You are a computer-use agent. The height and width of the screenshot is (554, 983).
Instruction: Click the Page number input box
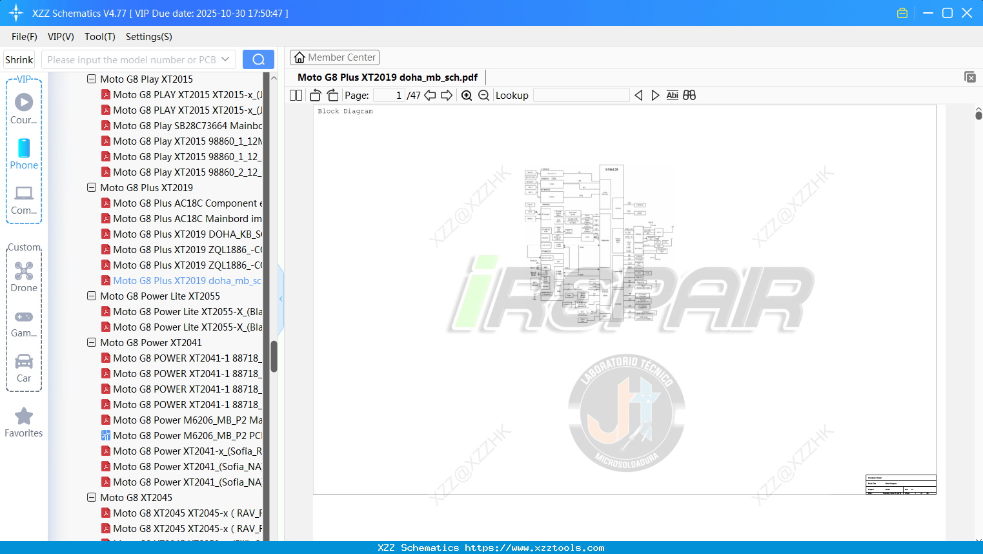coord(389,96)
